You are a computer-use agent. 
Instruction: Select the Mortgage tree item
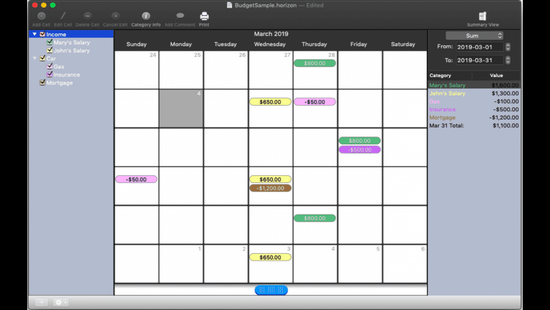tap(59, 83)
